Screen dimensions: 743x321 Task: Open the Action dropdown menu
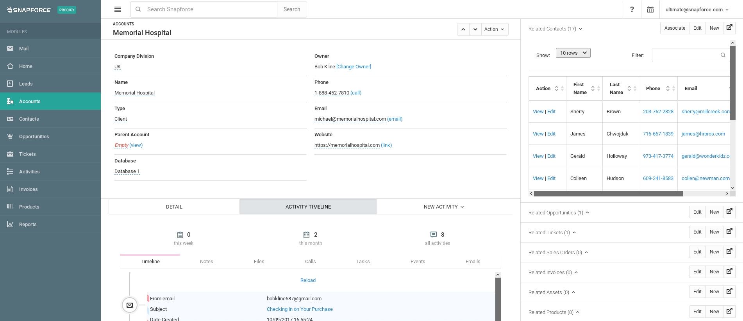click(495, 29)
